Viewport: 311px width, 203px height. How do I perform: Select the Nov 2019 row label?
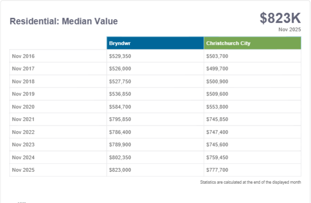23,94
